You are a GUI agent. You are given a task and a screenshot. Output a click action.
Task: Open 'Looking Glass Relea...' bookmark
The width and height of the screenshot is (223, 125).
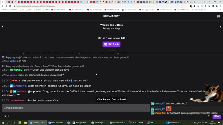[10, 10]
